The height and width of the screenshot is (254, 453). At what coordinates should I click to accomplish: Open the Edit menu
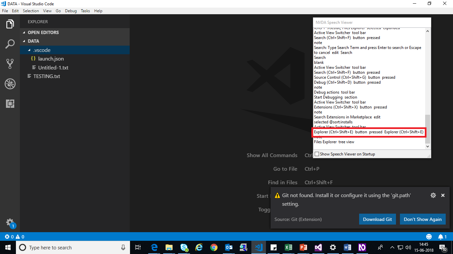point(15,11)
